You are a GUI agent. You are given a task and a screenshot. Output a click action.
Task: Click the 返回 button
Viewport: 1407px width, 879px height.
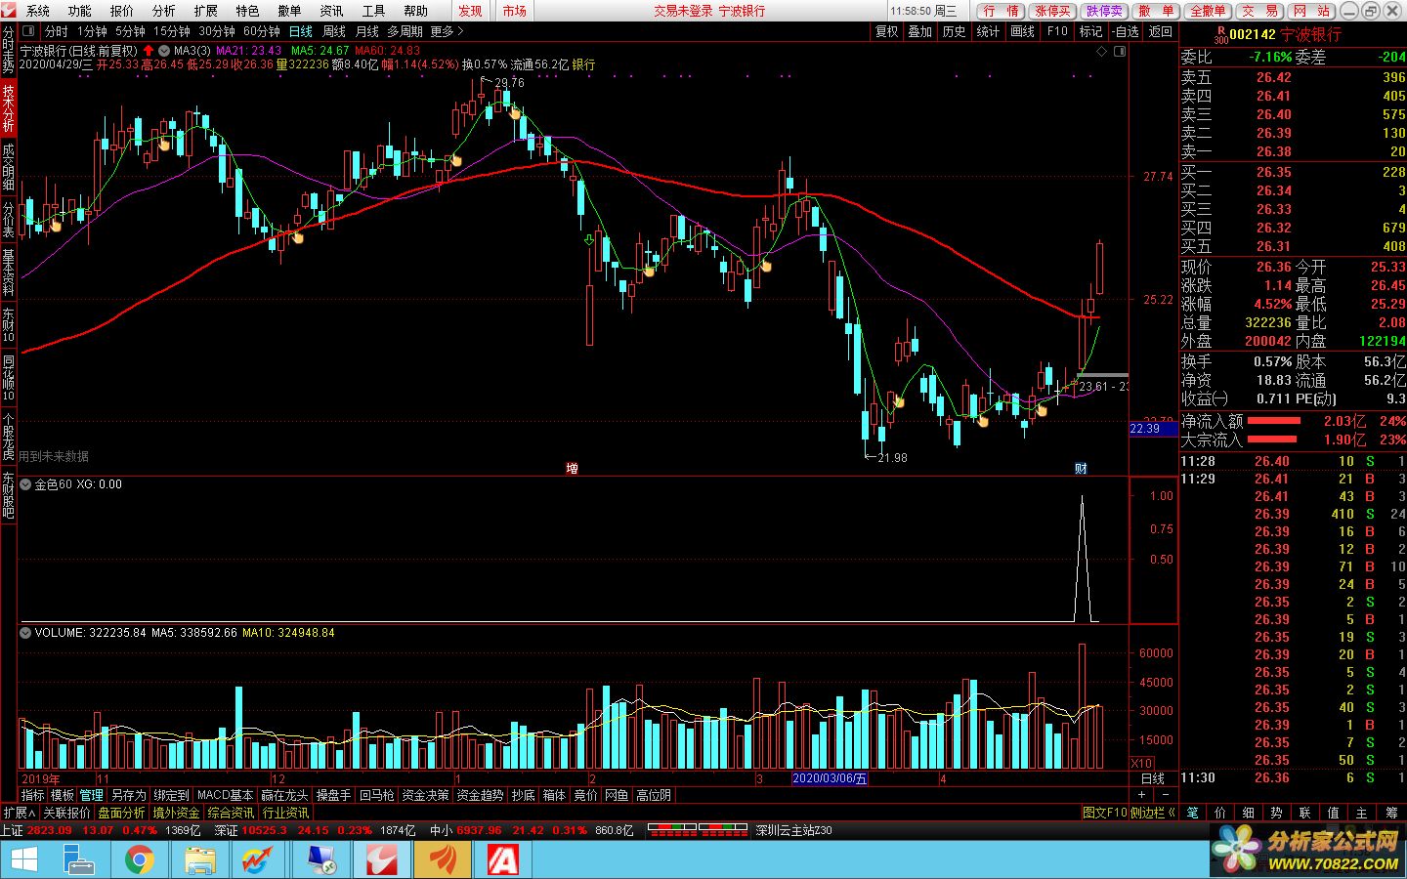(x=1161, y=31)
